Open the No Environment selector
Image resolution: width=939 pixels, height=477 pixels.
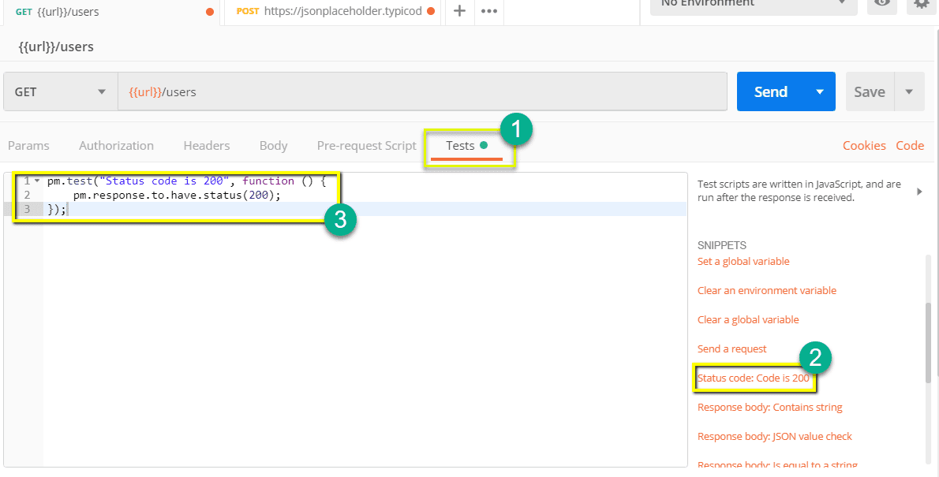coord(753,4)
